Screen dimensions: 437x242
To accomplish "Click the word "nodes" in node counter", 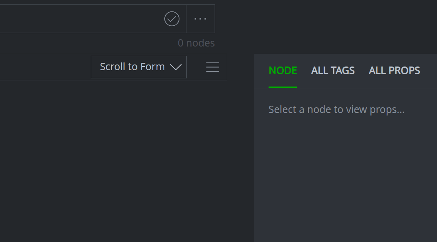I will [x=200, y=43].
